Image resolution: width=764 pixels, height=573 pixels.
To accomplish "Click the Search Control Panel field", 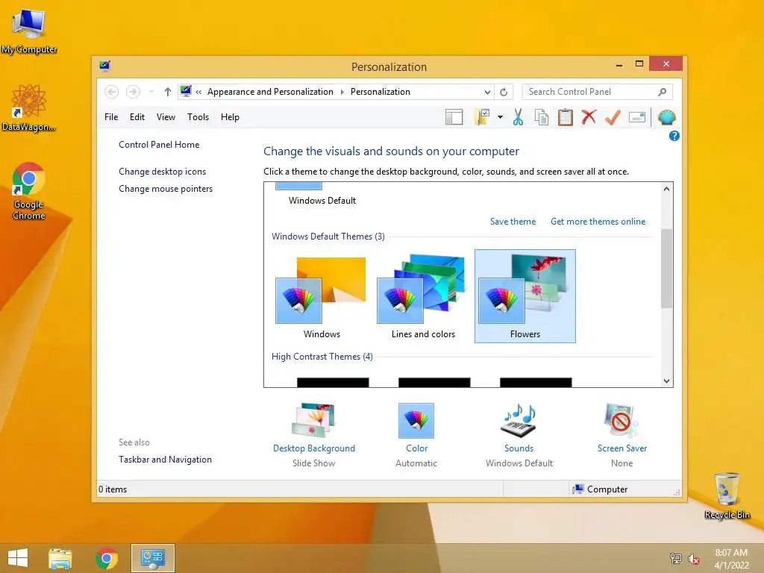I will pos(598,92).
